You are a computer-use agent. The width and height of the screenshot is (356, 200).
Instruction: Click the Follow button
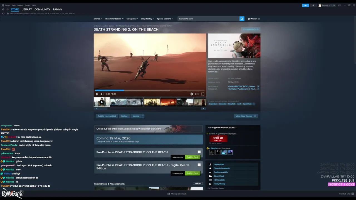coord(124,116)
